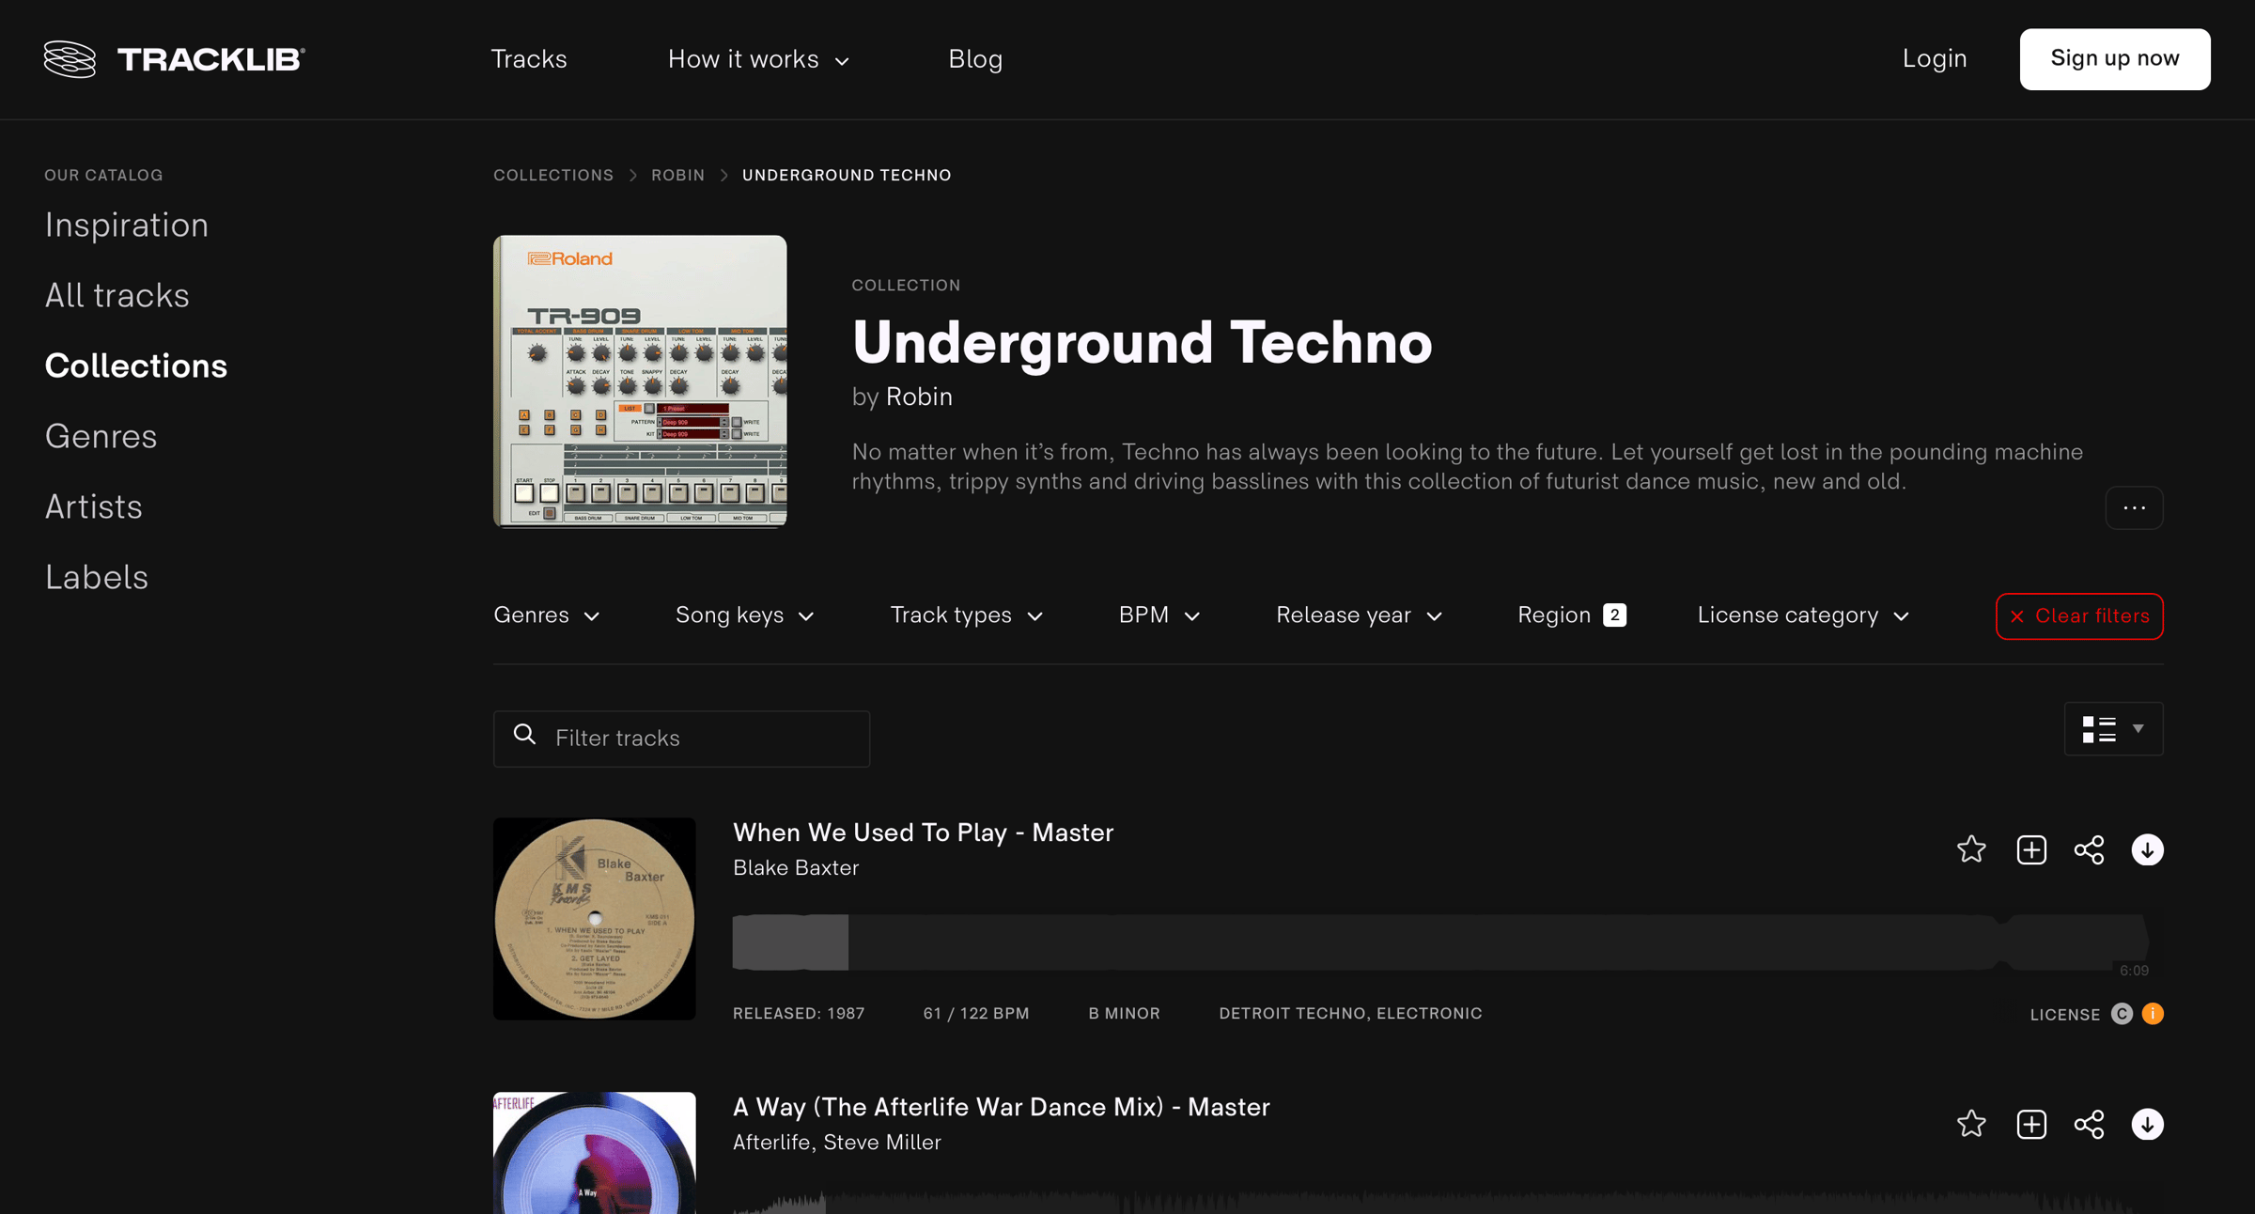Viewport: 2255px width, 1214px height.
Task: Open the orange license info icon
Action: point(2153,1014)
